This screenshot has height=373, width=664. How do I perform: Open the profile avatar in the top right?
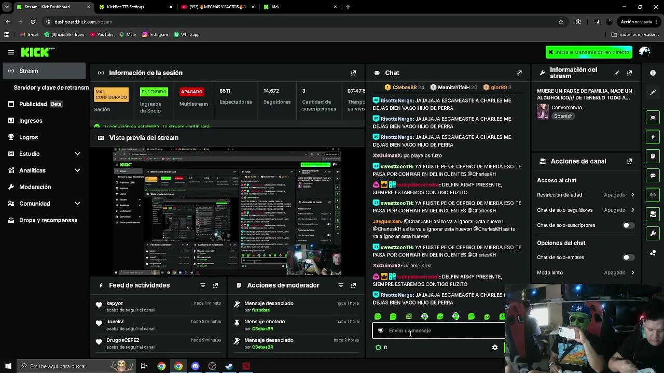pyautogui.click(x=645, y=52)
